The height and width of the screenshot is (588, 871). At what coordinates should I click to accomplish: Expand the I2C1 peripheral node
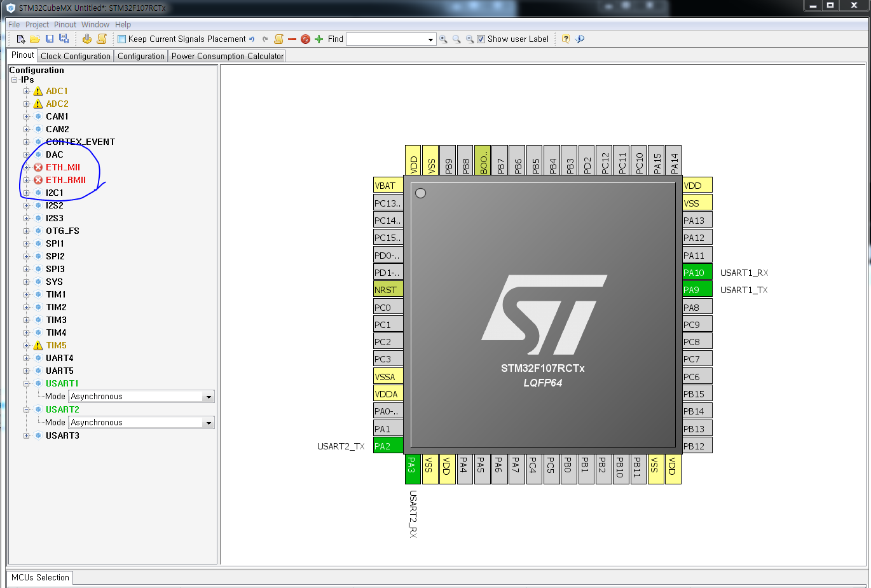click(27, 193)
